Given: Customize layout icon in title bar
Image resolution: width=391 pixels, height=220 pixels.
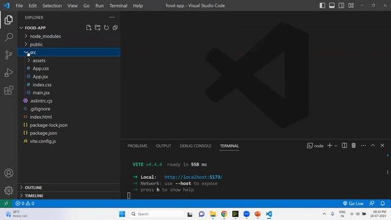Looking at the screenshot, I should click(x=351, y=5).
